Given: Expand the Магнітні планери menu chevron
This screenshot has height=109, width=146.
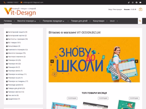Looking at the screenshot, I should click(x=35, y=21).
